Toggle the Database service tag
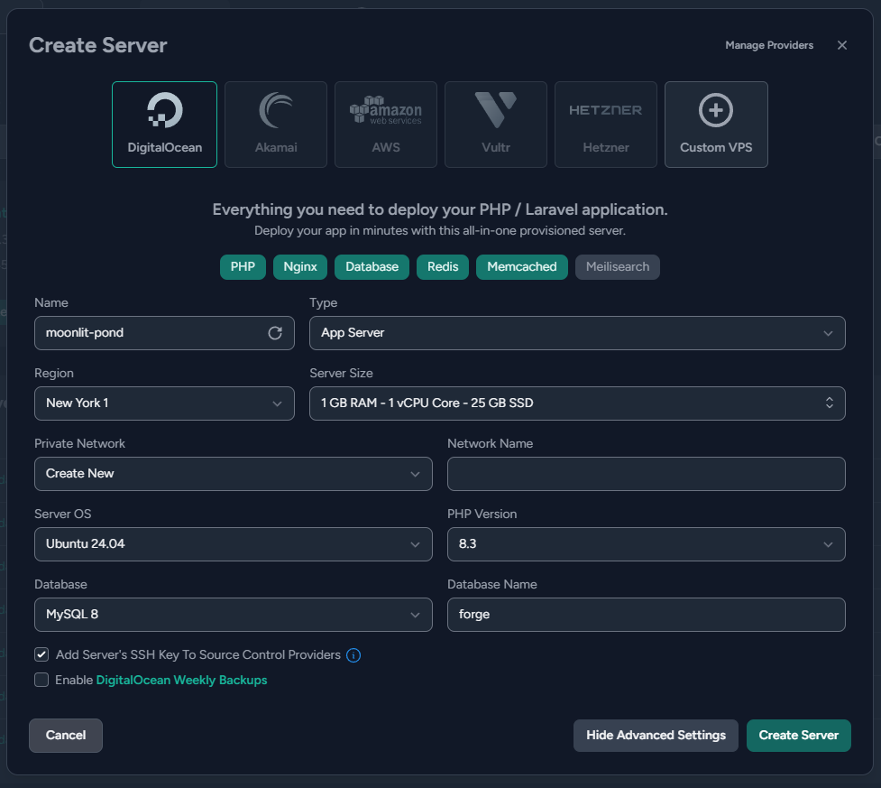 [372, 266]
